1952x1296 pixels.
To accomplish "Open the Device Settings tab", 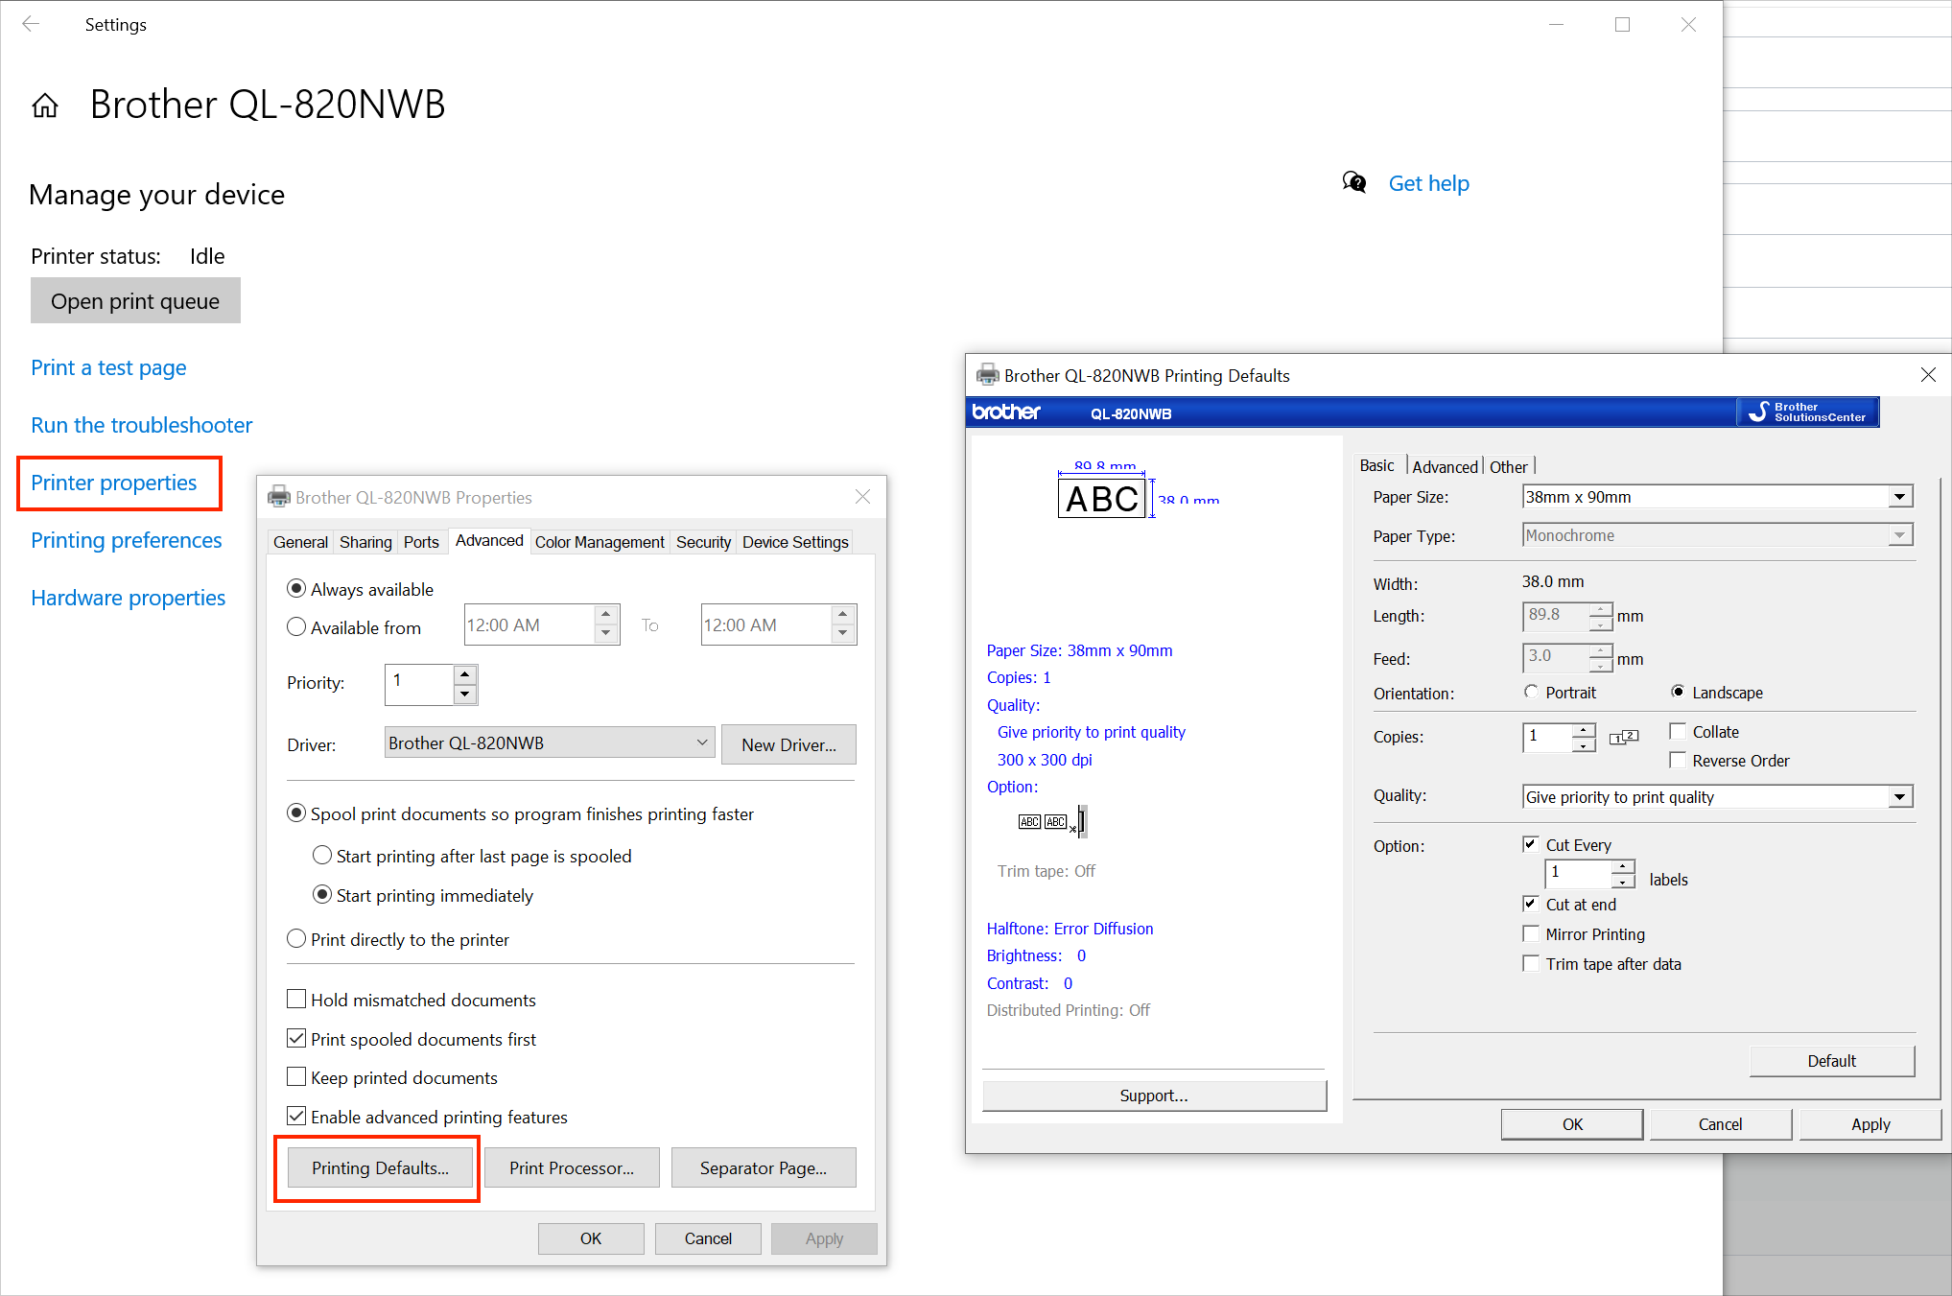I will (795, 542).
